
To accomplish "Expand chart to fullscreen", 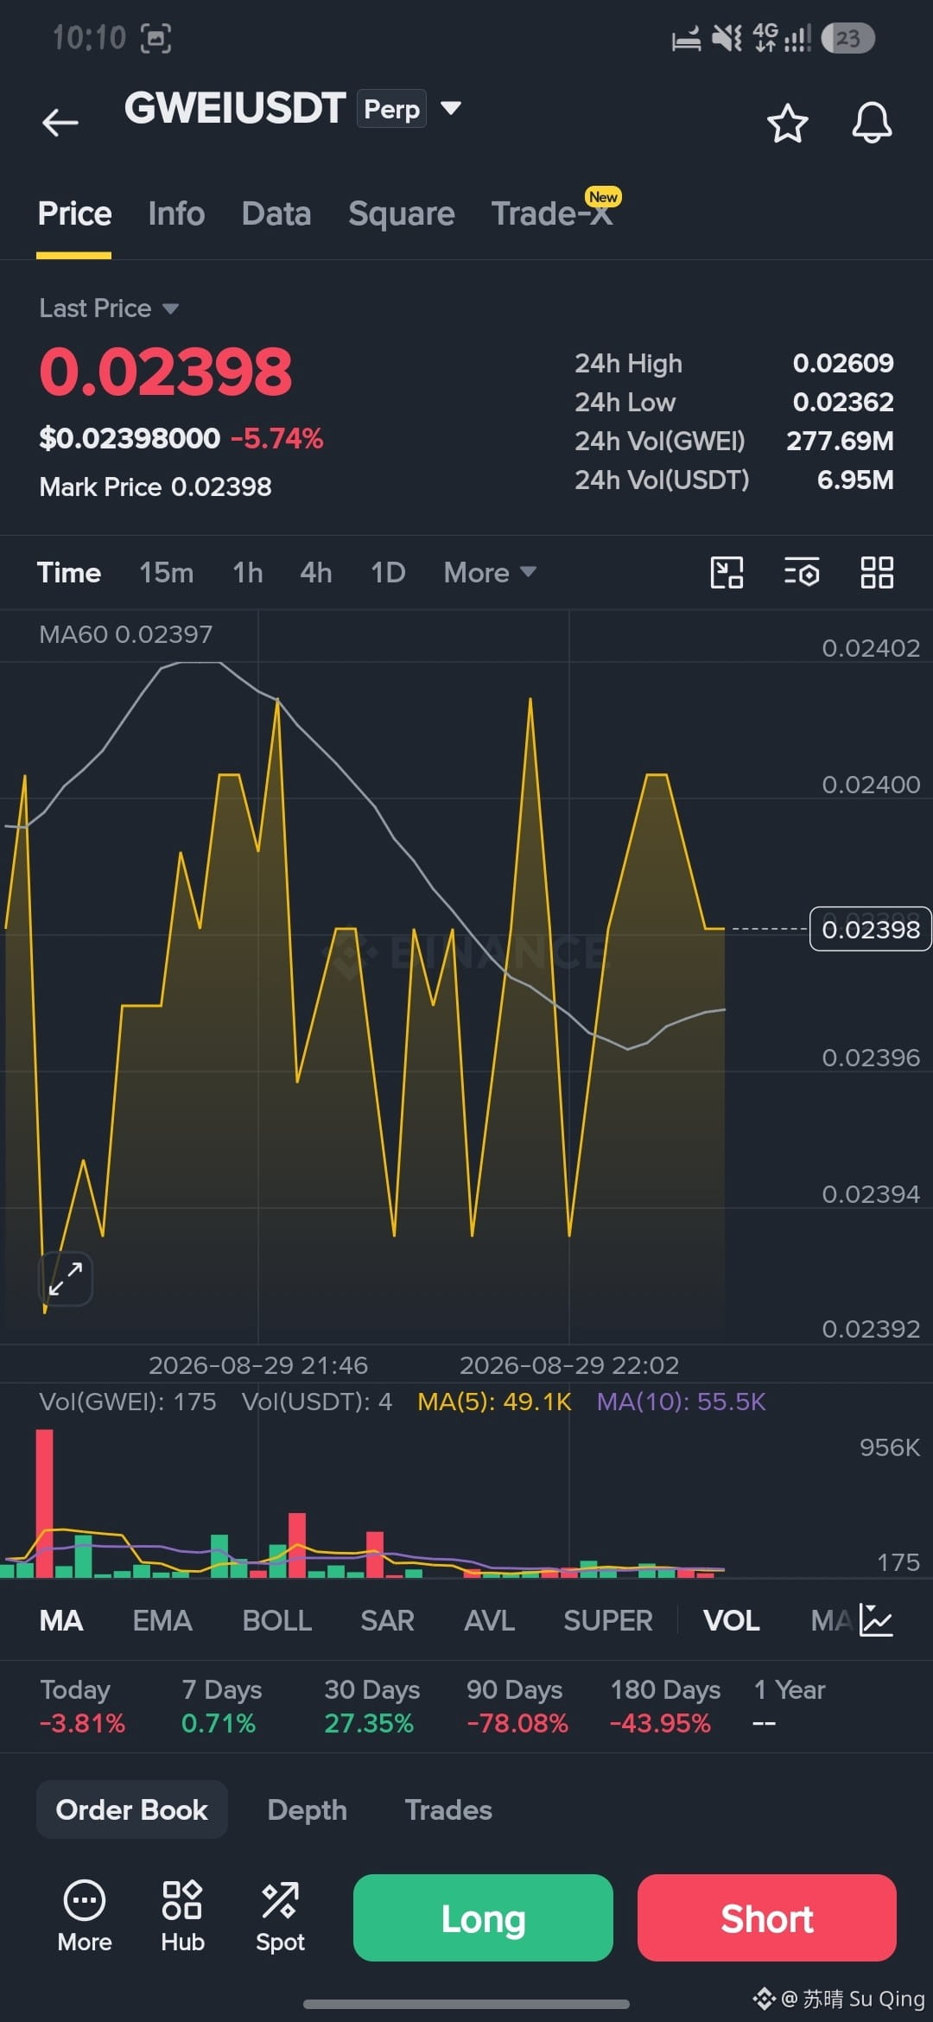I will [66, 1278].
